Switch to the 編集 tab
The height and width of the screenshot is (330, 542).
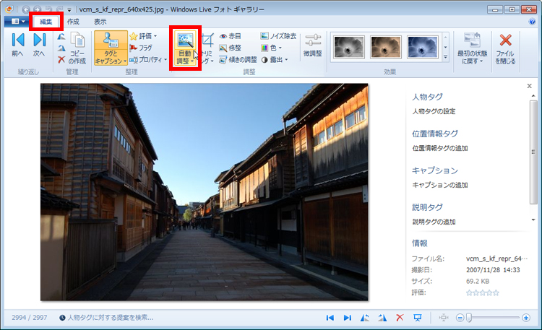click(x=46, y=22)
